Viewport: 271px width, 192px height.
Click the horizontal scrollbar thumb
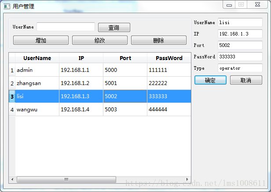[x=66, y=179]
